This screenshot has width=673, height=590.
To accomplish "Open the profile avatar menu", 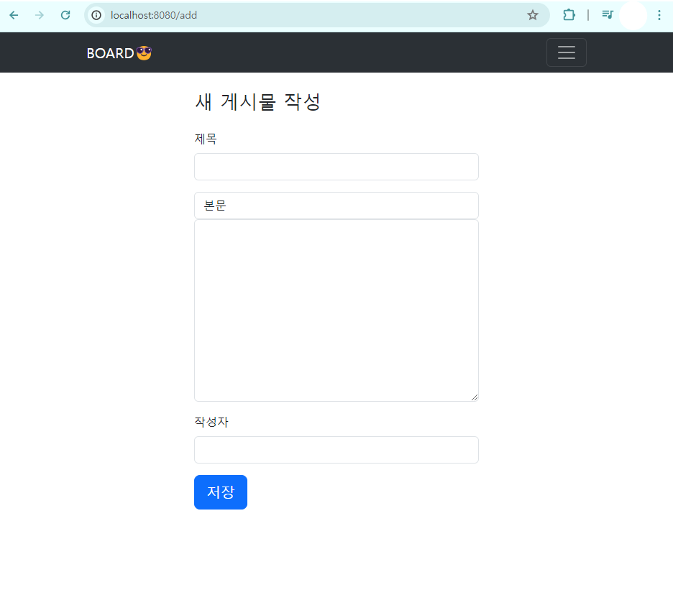I will click(x=633, y=15).
